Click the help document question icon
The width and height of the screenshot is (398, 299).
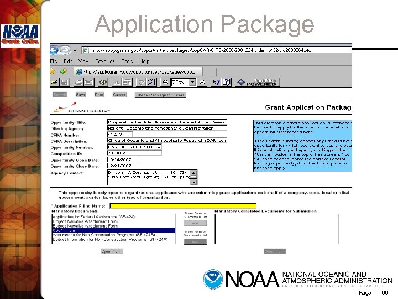coord(227,82)
